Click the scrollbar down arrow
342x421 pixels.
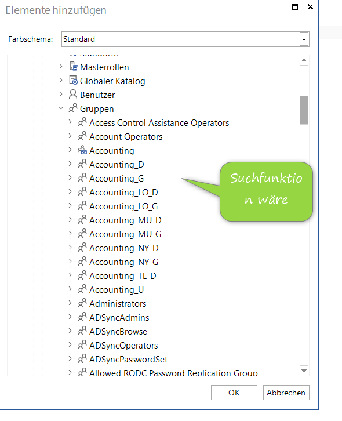pyautogui.click(x=304, y=371)
